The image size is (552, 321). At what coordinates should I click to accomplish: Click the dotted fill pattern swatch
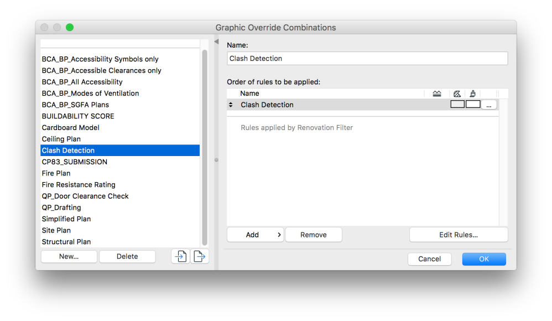(457, 104)
